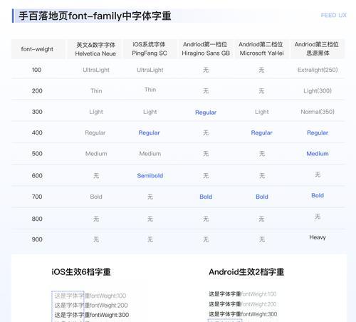The image size is (356, 322).
Task: Click Android sample line fontWeight:200
Action: point(243,304)
